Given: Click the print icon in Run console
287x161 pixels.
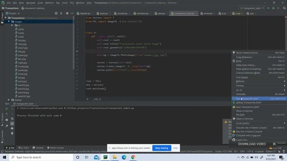Looking at the screenshot, I should pos(12,128).
